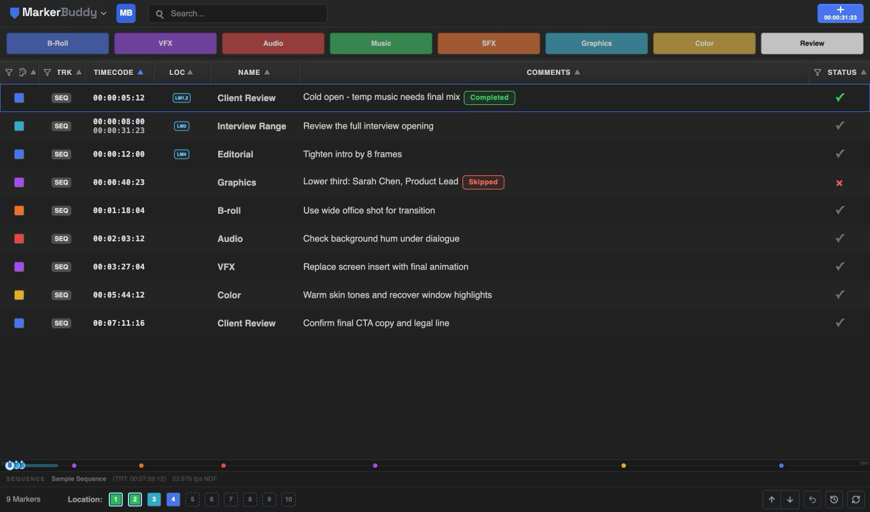Viewport: 870px width, 512px height.
Task: Toggle status check for Interview Range row
Action: click(840, 125)
